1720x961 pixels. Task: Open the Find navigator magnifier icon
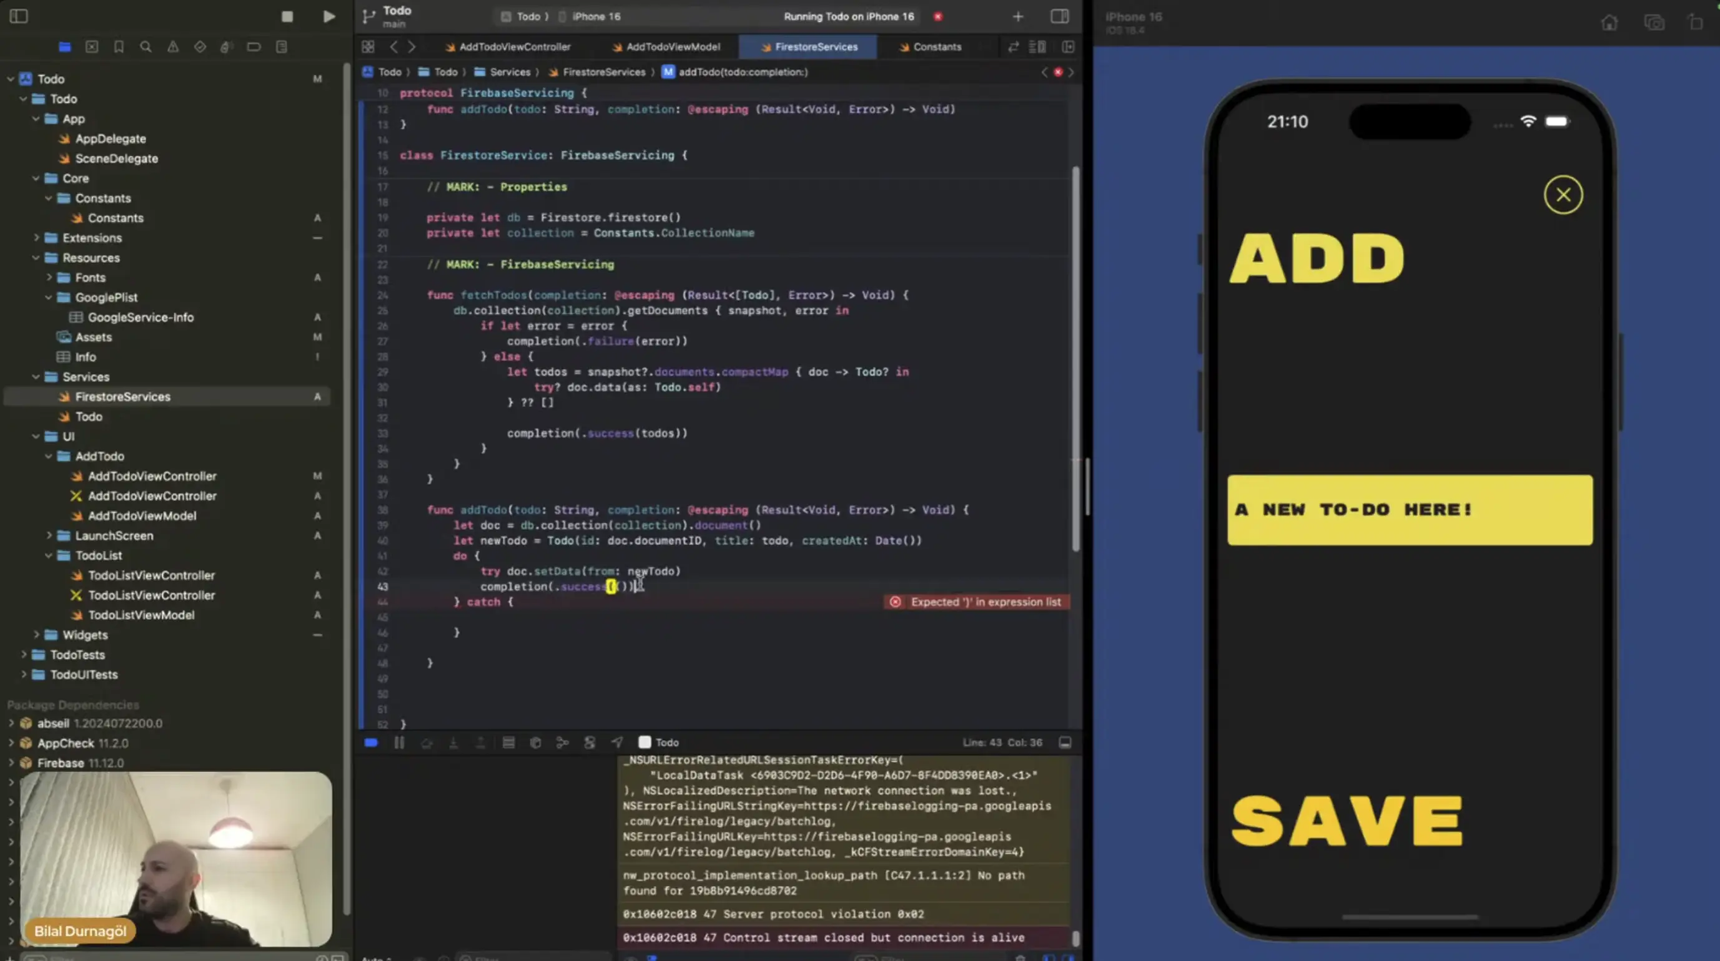(x=146, y=47)
